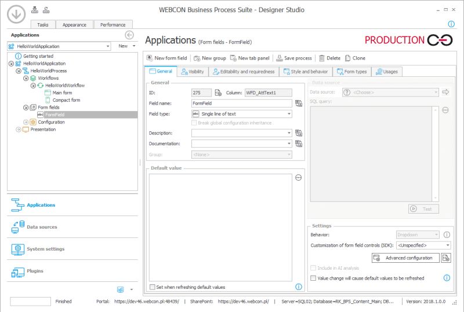
Task: Collapse the Workflows tree node
Action: point(26,78)
